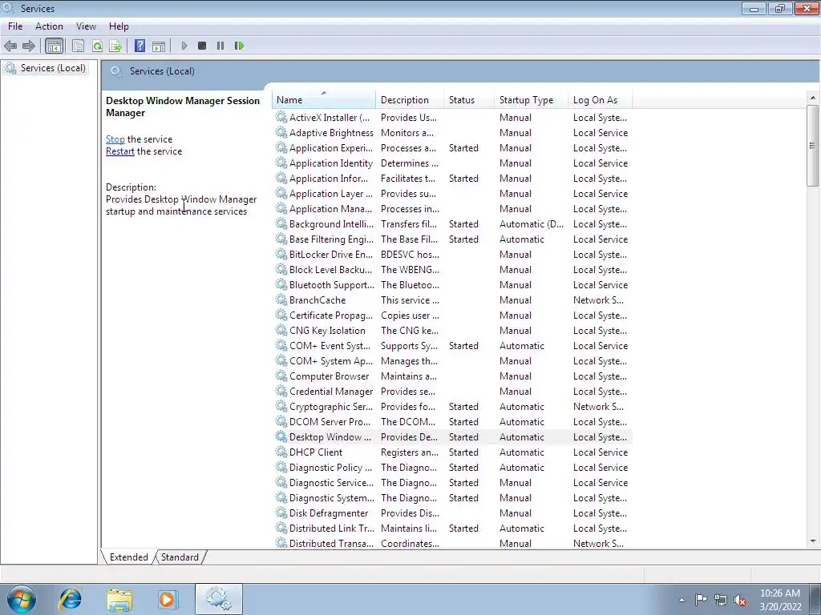Click the Restart Service toolbar icon
This screenshot has width=821, height=615.
[x=239, y=46]
